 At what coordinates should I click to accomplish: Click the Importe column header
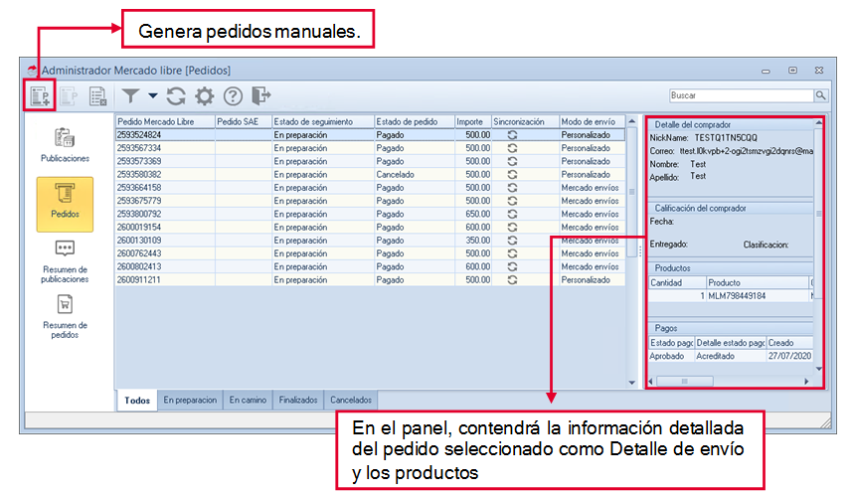tap(473, 121)
